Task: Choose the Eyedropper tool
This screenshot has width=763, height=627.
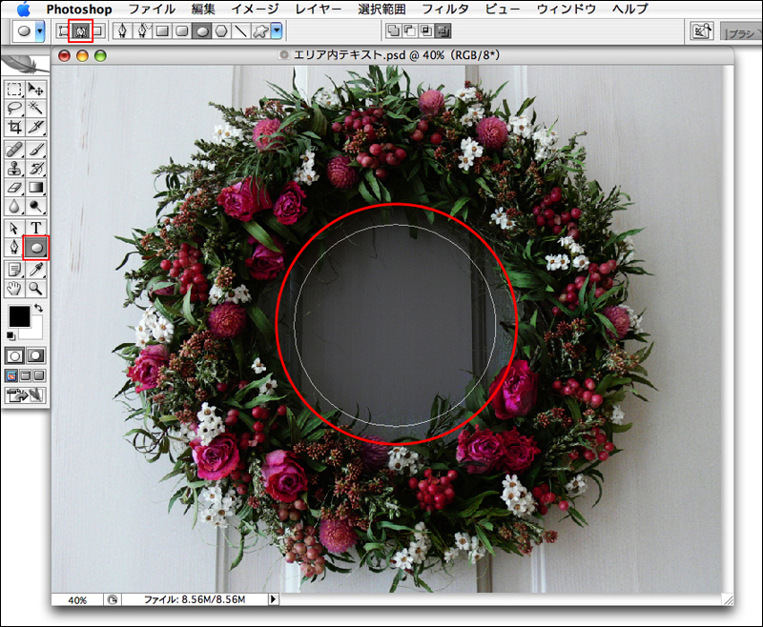Action: coord(36,270)
